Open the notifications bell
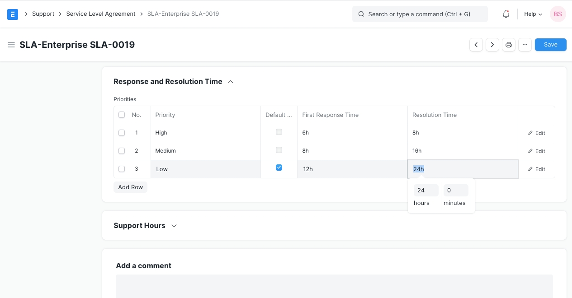Image resolution: width=572 pixels, height=298 pixels. 506,14
